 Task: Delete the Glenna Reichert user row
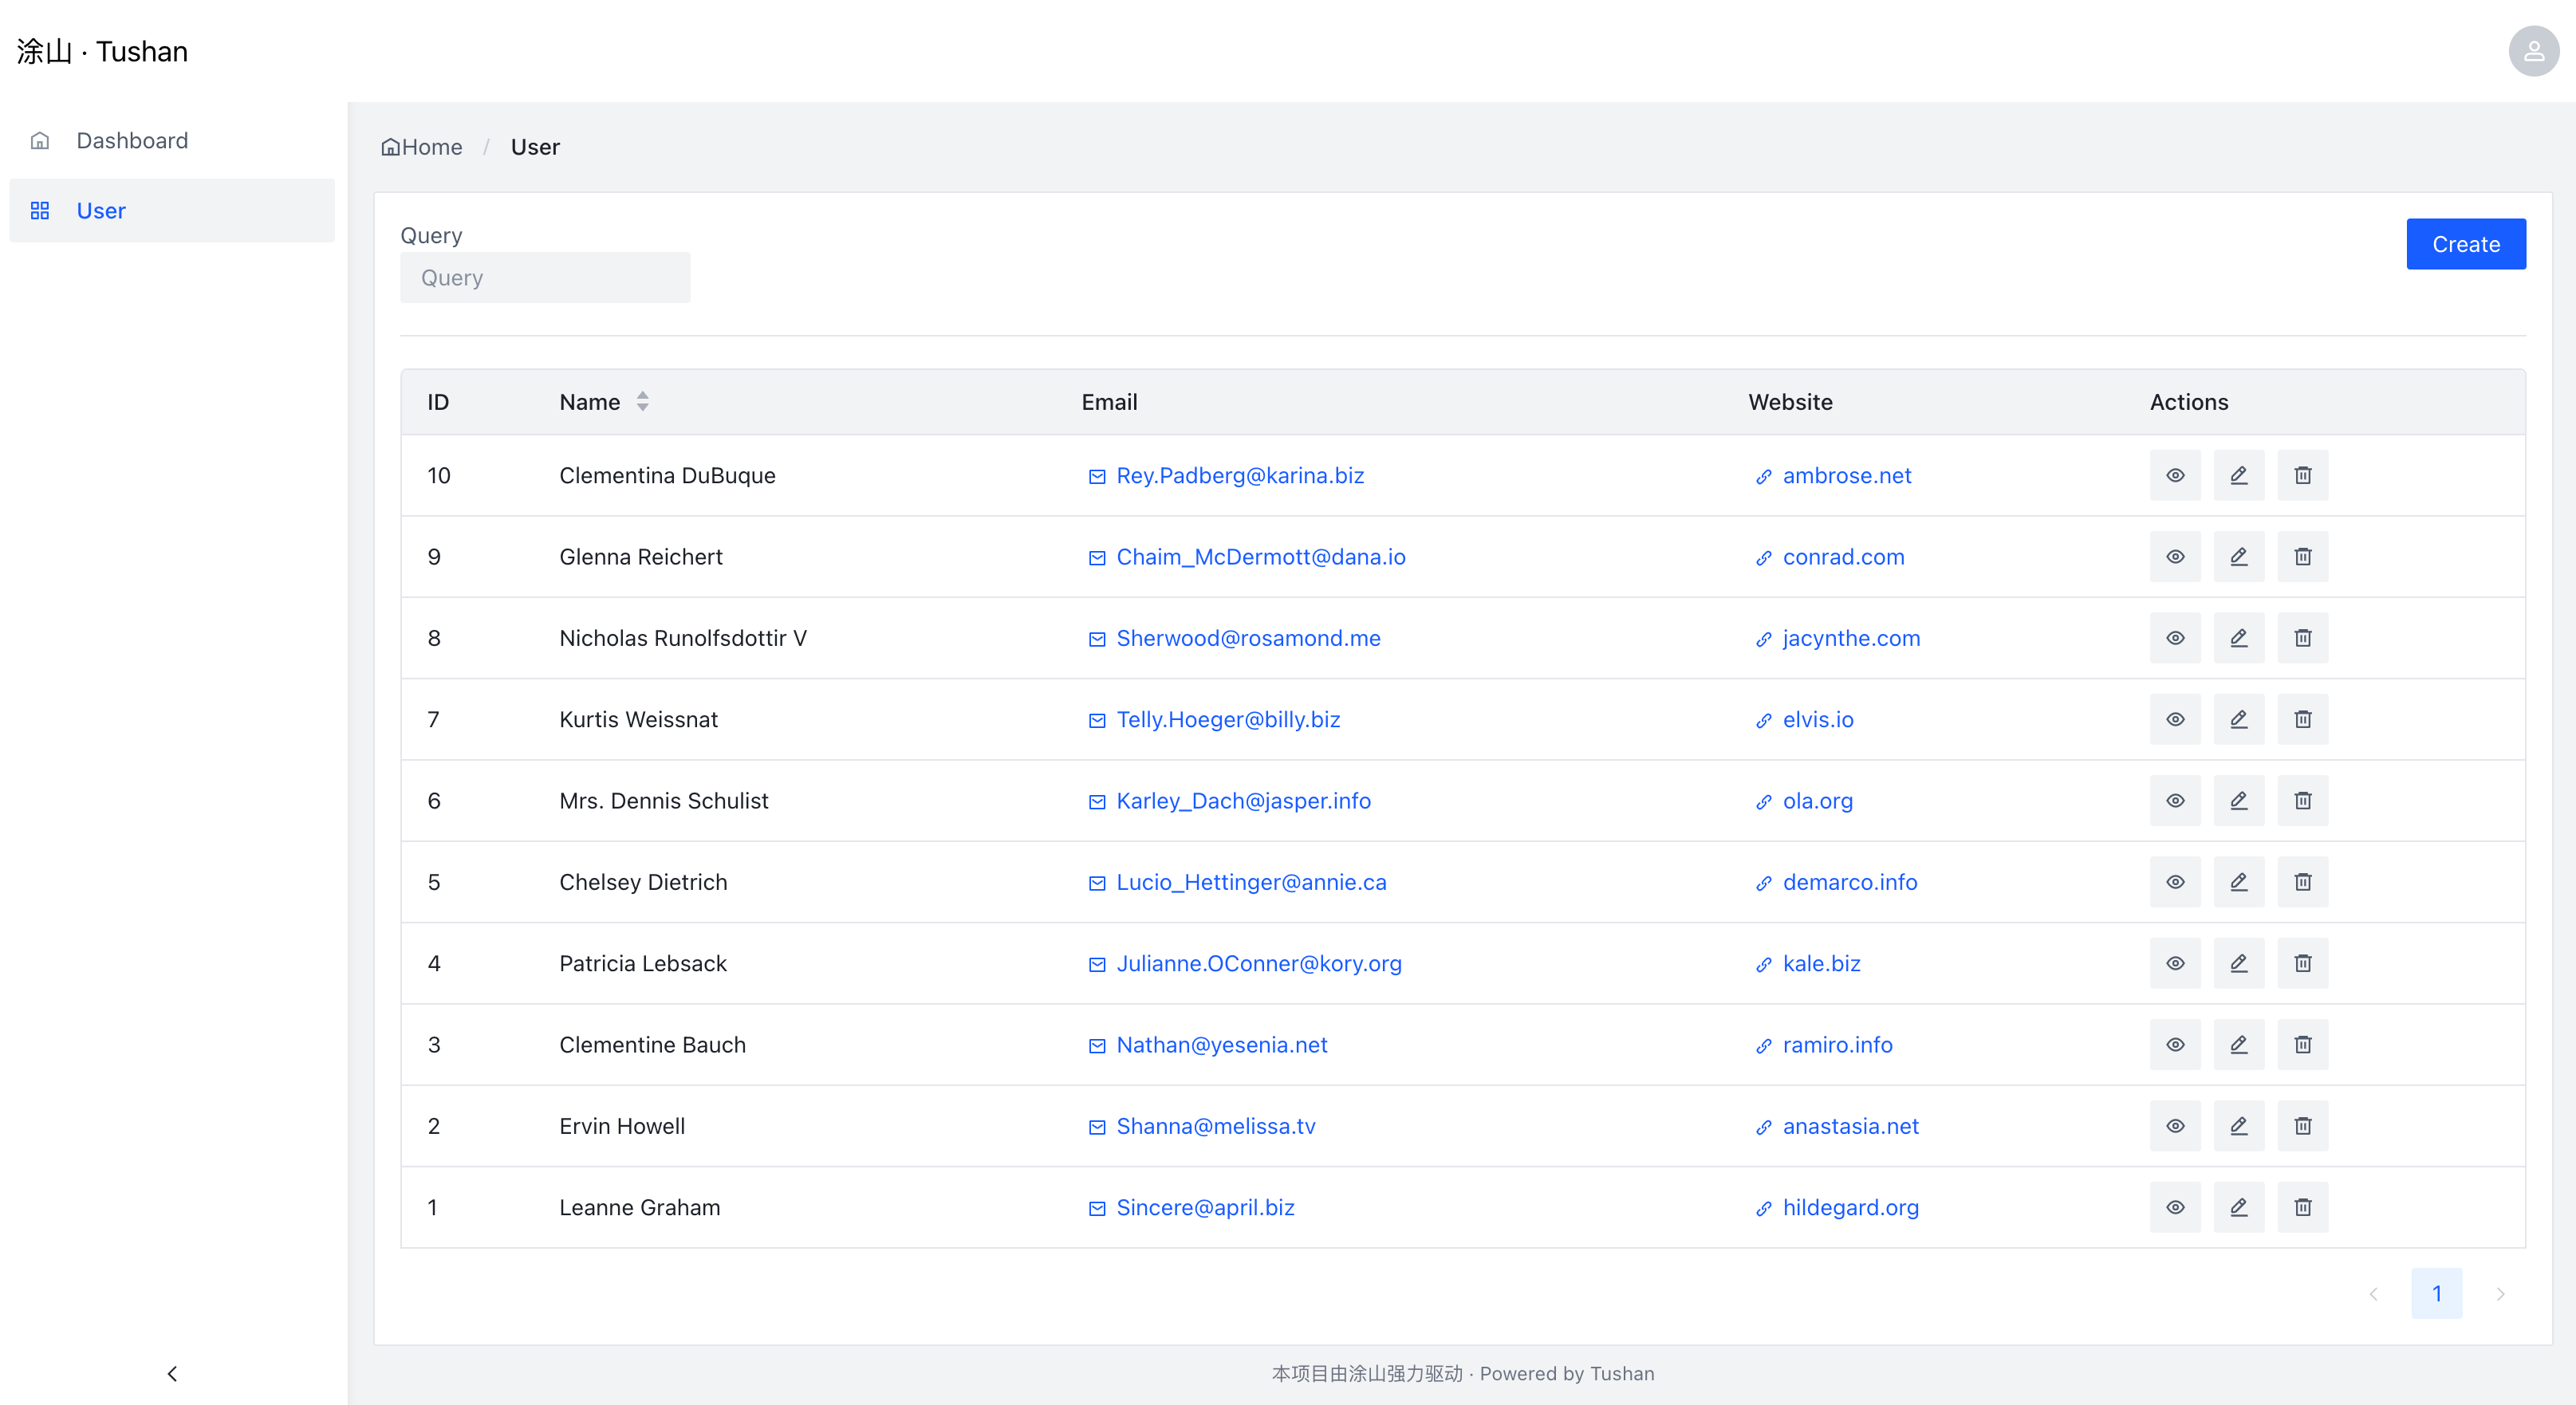[2302, 557]
